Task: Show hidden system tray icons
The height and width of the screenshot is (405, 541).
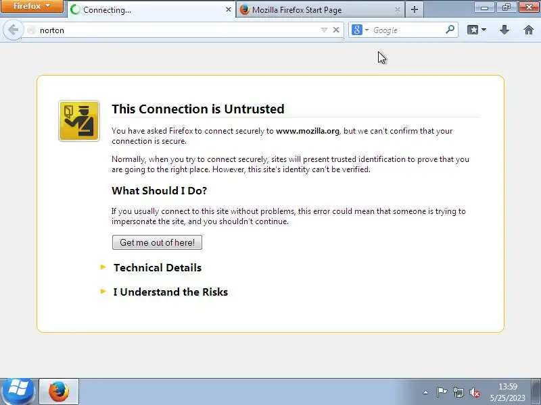Action: pyautogui.click(x=426, y=392)
